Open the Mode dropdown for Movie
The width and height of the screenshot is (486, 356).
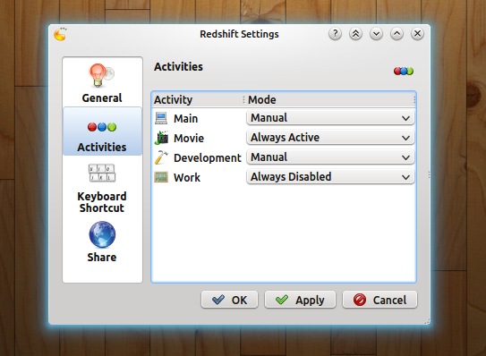tap(330, 138)
